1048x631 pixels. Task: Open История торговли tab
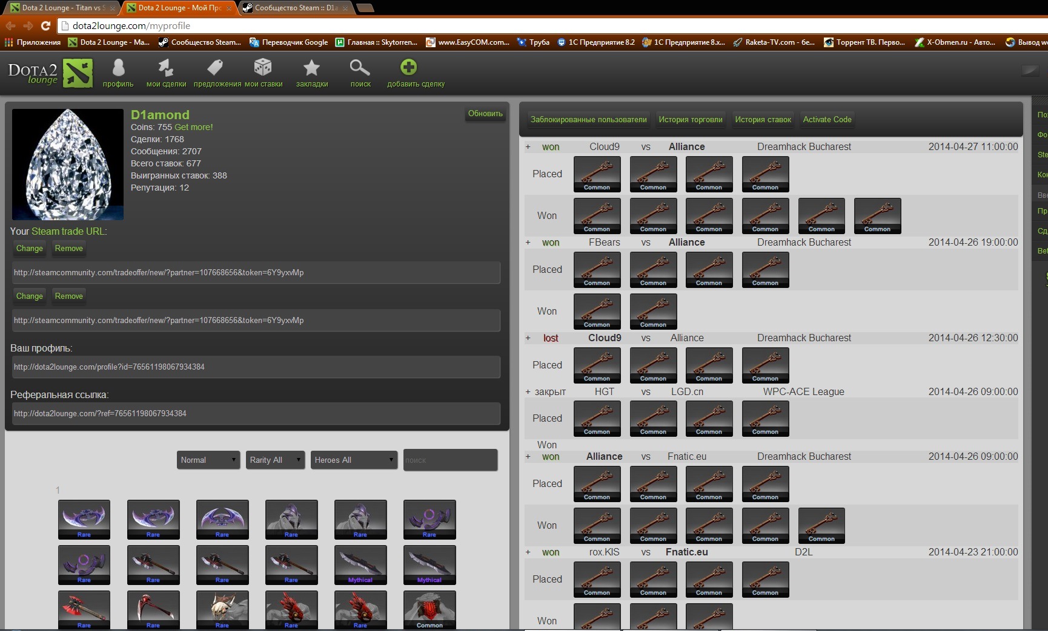click(691, 120)
